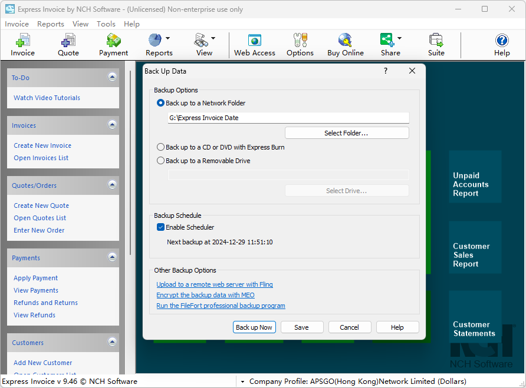Click Create New Quote in sidebar
The image size is (526, 388).
tap(41, 205)
